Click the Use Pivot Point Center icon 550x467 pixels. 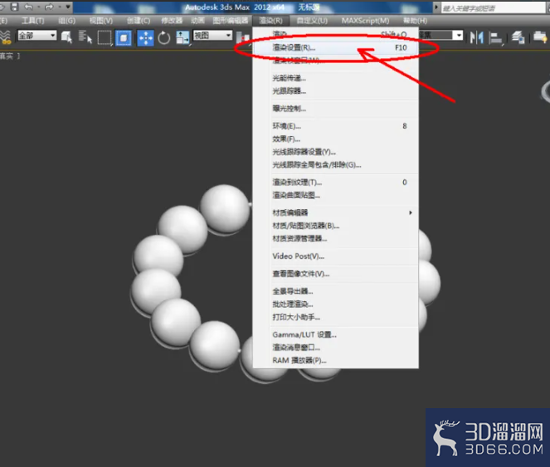(243, 38)
